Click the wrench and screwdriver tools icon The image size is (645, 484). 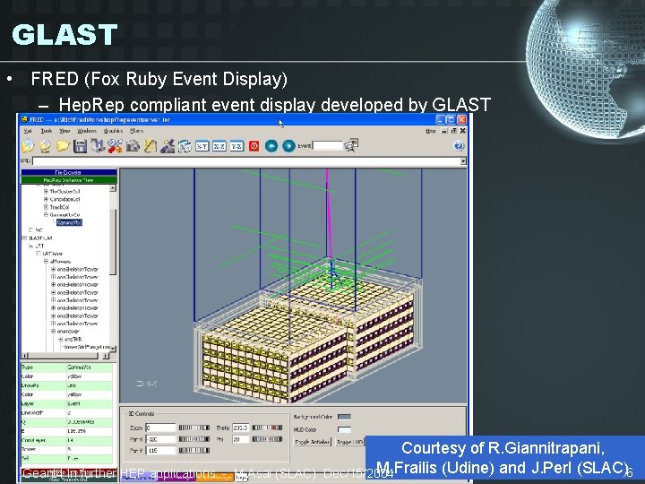pyautogui.click(x=115, y=146)
